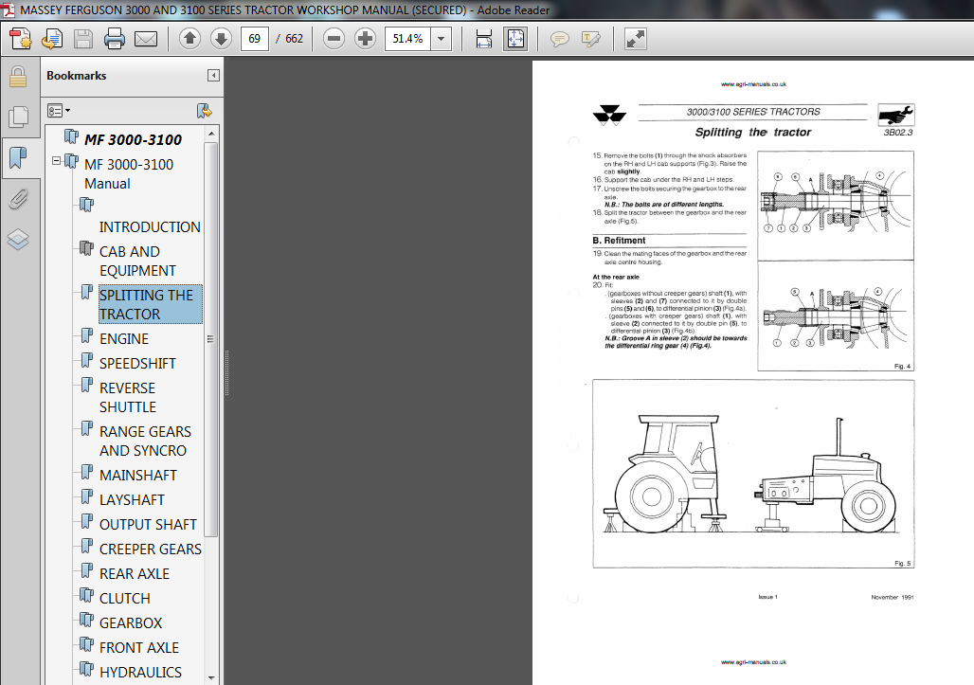Open the Attachments paperclip panel
974x685 pixels.
18,198
